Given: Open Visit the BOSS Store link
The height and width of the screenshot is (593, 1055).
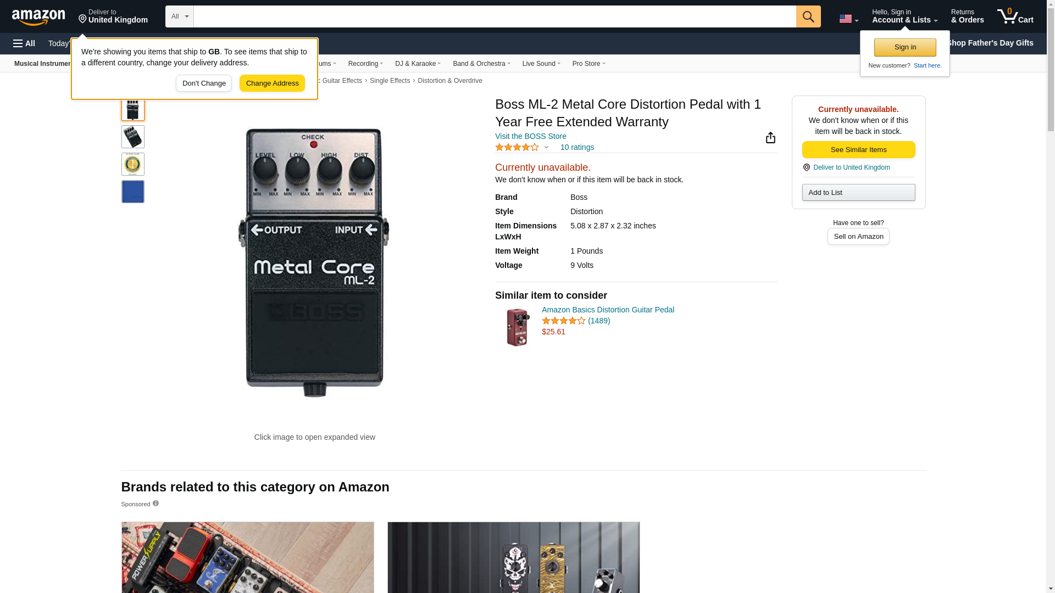Looking at the screenshot, I should (x=530, y=136).
